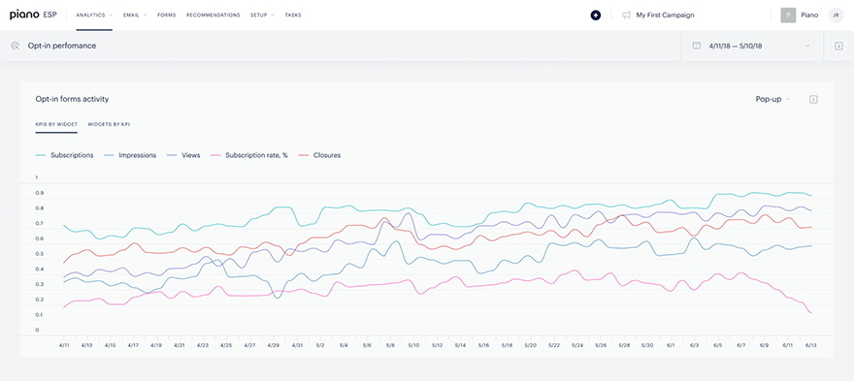Image resolution: width=854 pixels, height=381 pixels.
Task: Open the My First Campaign selector
Action: point(665,16)
